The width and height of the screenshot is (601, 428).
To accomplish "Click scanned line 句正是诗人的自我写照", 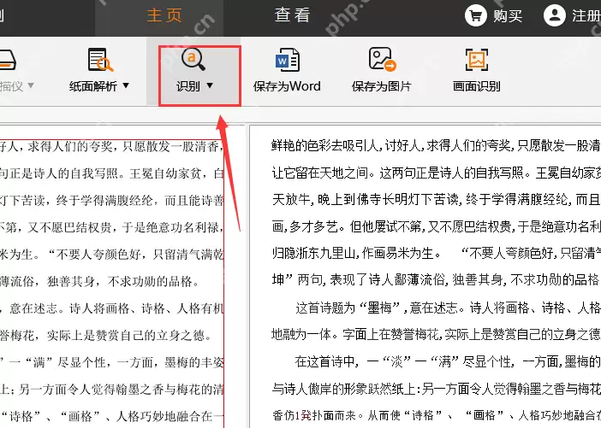I will 111,173.
